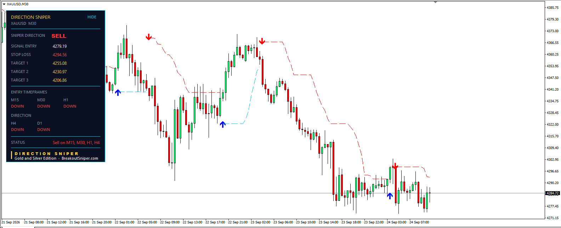Click the 4302.95 price axis label
Screen dimensions: 561x228
pos(553,160)
